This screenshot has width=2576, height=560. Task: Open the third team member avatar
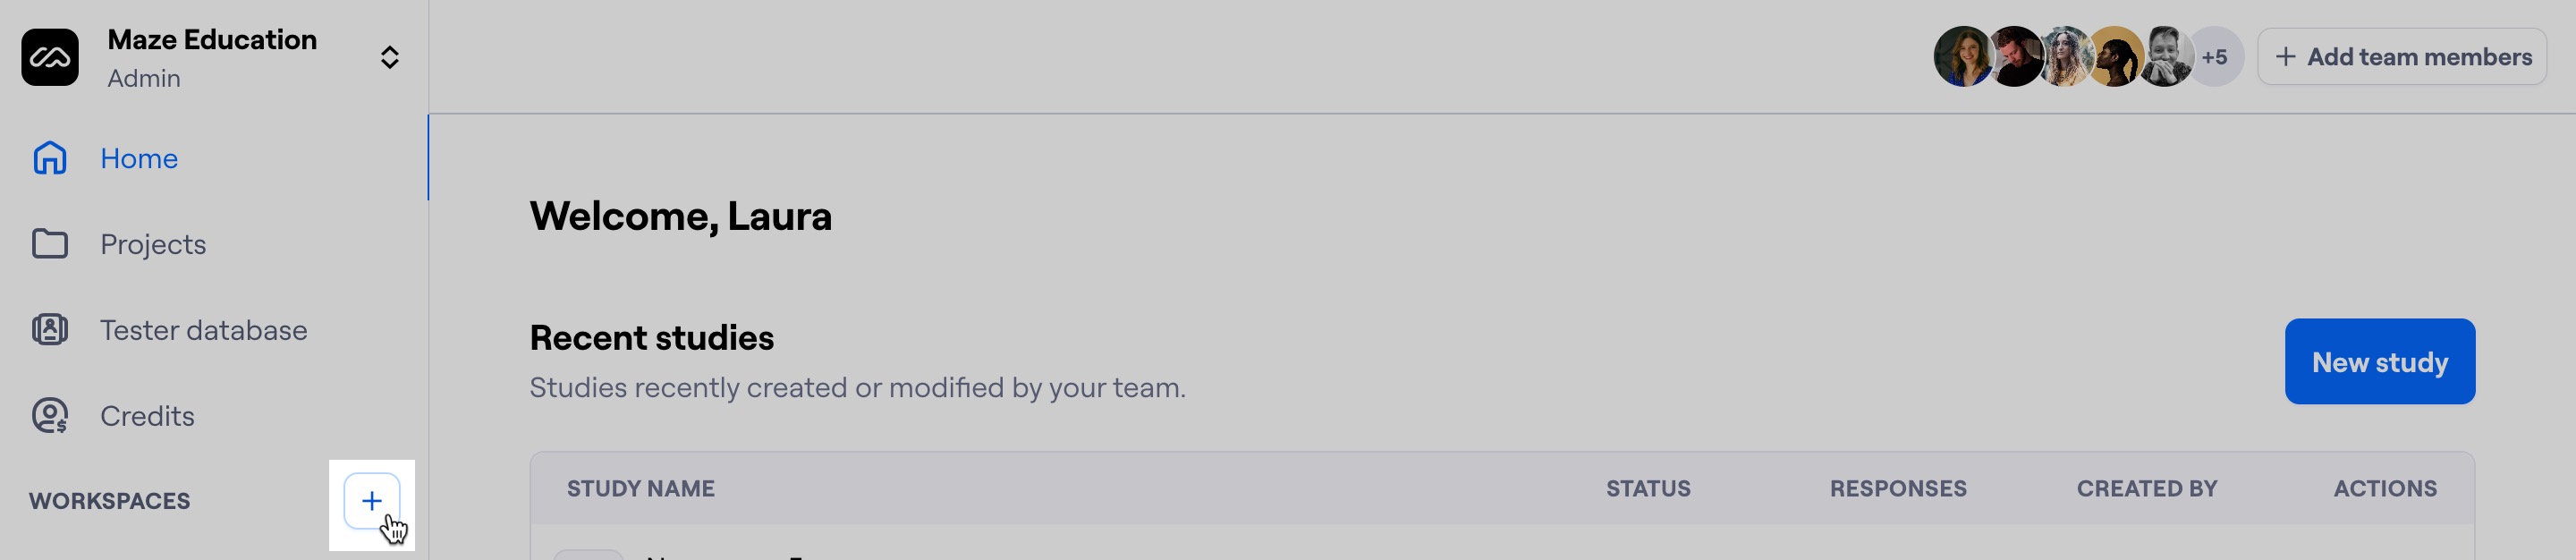pos(2063,57)
